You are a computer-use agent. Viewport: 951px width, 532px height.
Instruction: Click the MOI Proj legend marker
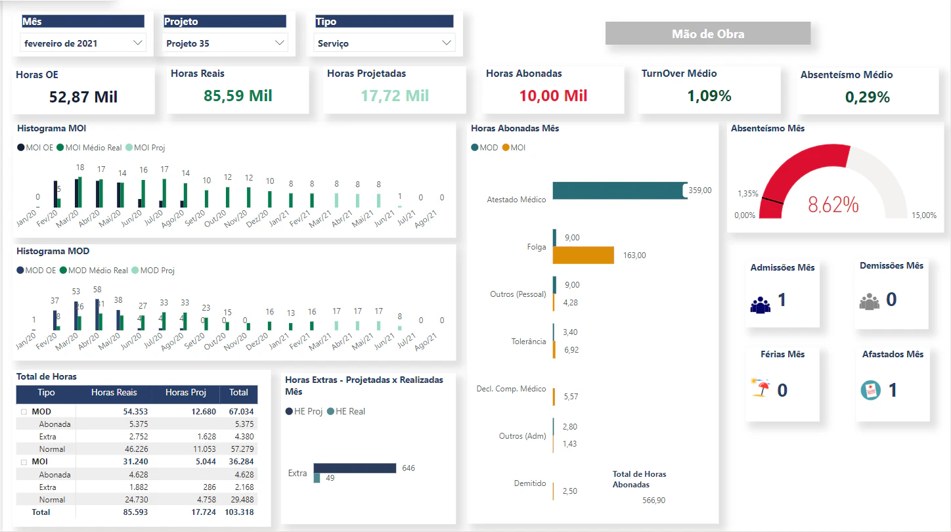[129, 148]
